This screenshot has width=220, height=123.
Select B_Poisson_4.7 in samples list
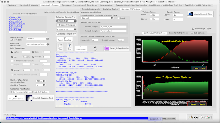pos(15,28)
